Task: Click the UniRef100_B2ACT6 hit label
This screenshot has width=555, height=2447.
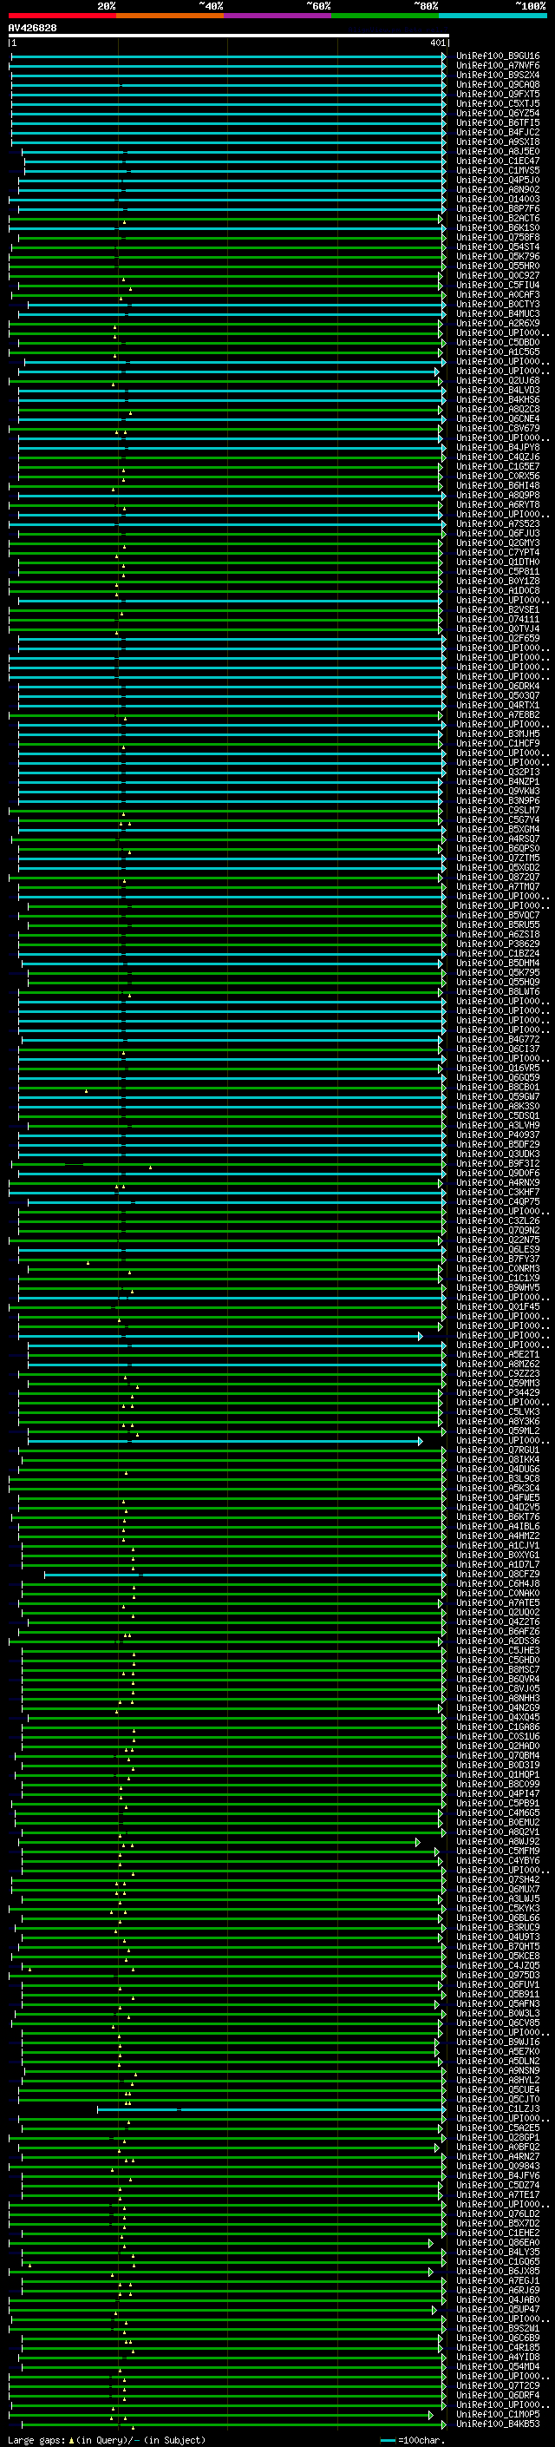Action: tap(497, 219)
